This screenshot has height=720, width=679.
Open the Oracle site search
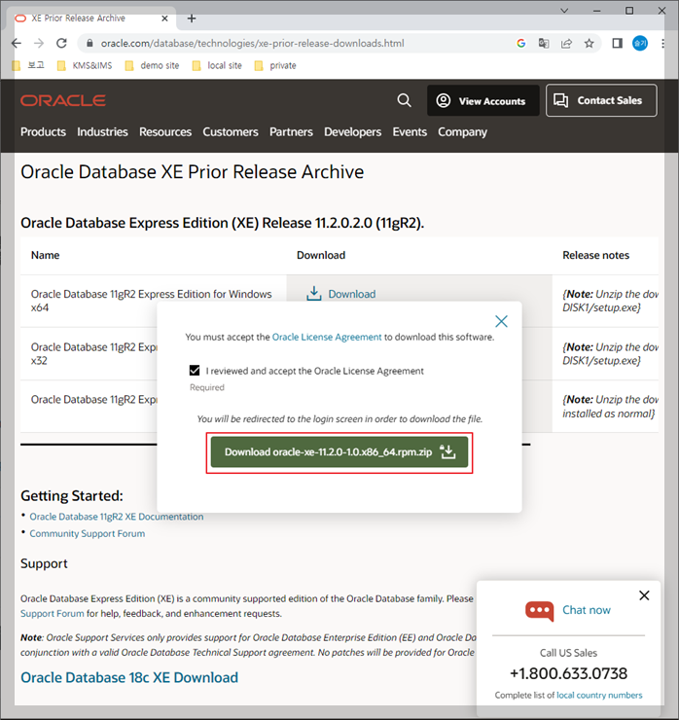point(404,100)
